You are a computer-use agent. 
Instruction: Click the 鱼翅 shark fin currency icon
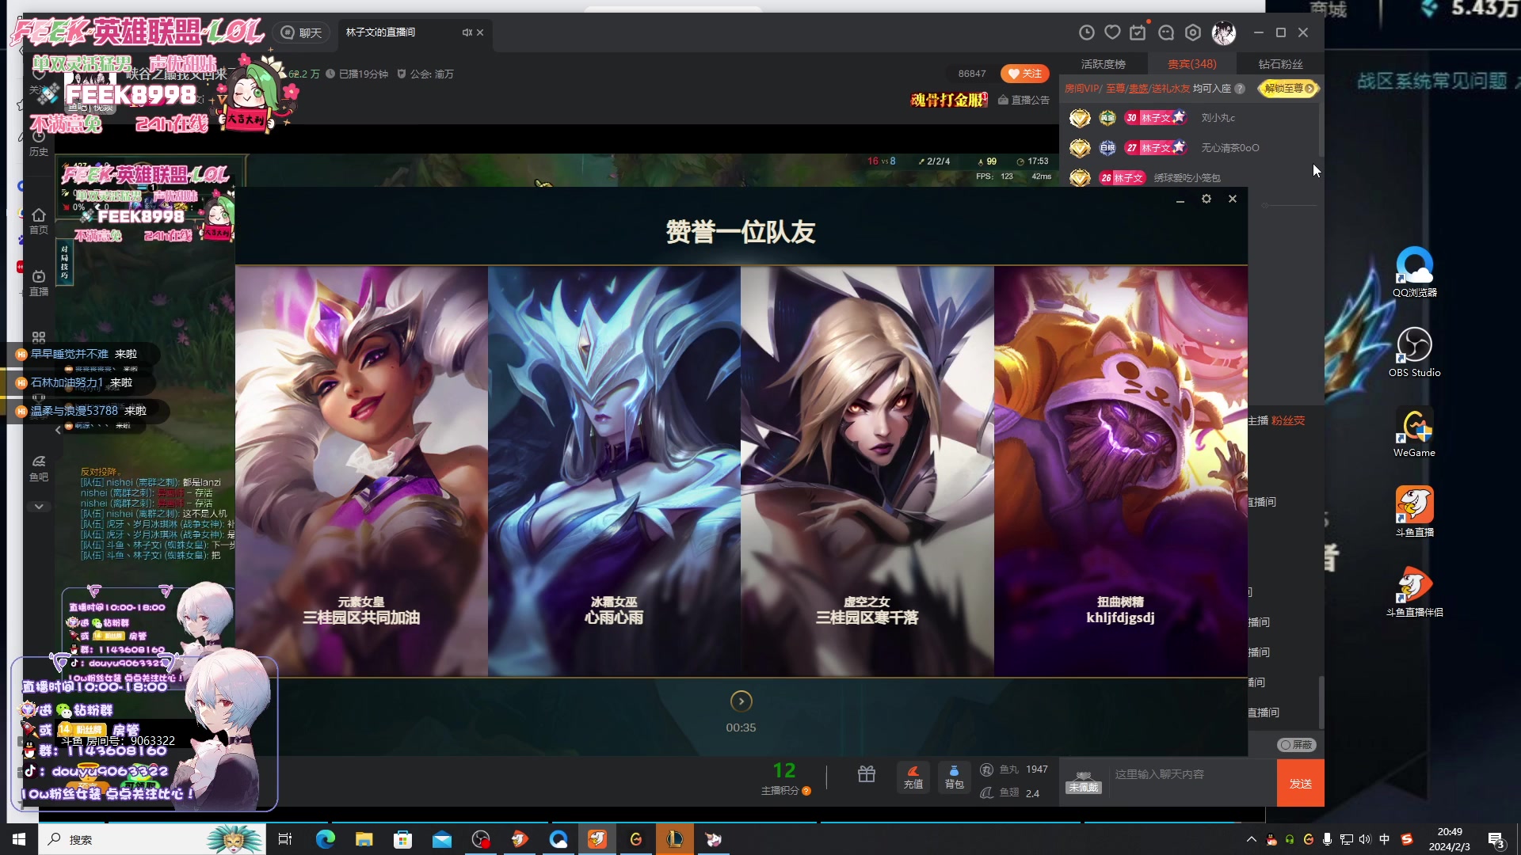(x=987, y=792)
